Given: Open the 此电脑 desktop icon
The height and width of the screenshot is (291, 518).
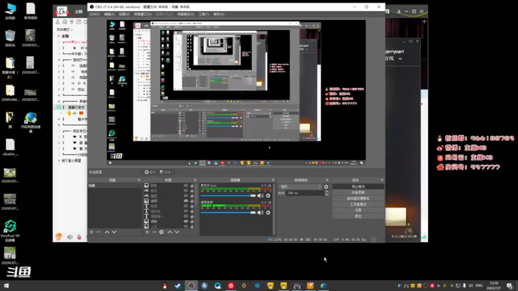Looking at the screenshot, I should pos(10,11).
